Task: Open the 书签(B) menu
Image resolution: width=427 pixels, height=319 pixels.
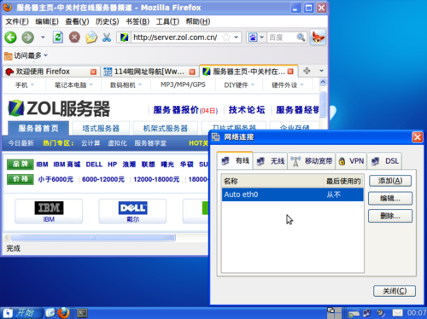Action: tap(137, 21)
